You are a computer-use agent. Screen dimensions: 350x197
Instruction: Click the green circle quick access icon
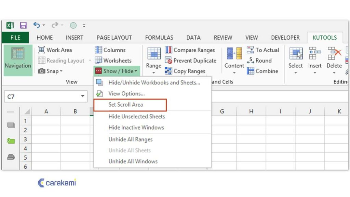pos(73,25)
